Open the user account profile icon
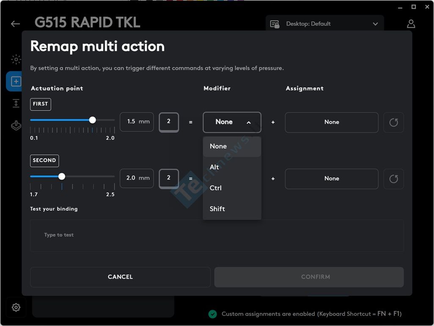Screen dimensions: 434x326 coord(411,24)
